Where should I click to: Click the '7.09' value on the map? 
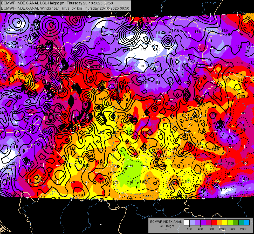pos(231,163)
